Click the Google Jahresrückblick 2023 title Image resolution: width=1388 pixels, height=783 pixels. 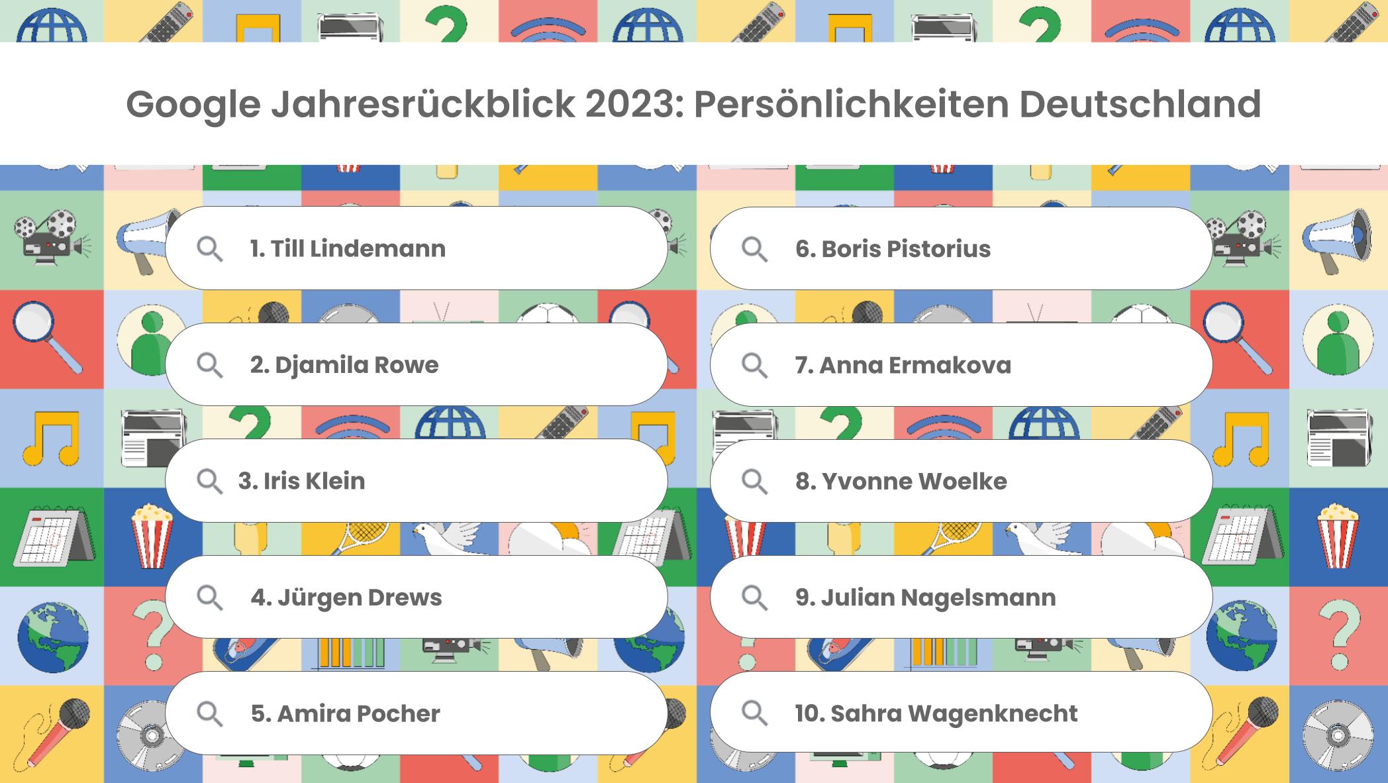[x=693, y=104]
